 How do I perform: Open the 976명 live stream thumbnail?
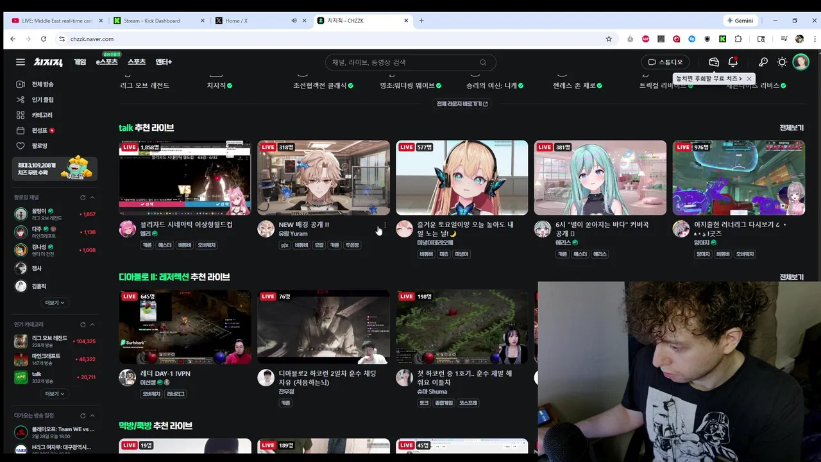pyautogui.click(x=738, y=178)
